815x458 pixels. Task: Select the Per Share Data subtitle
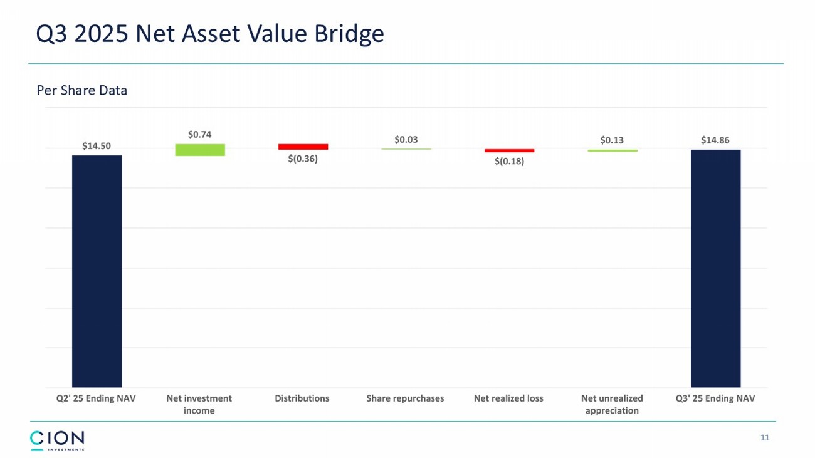click(x=82, y=90)
